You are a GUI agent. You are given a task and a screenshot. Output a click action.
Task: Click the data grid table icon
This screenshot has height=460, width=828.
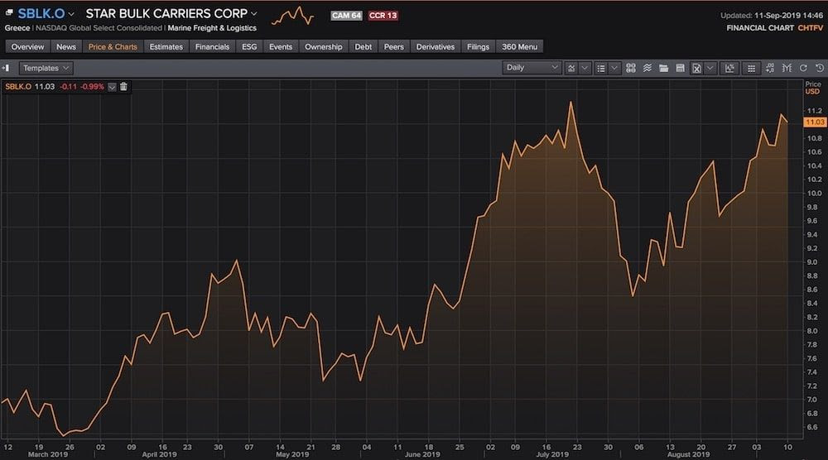pos(751,68)
